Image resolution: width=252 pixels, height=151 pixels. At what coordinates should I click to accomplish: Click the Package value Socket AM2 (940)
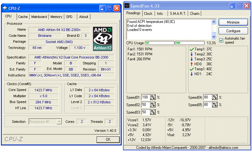(59, 42)
